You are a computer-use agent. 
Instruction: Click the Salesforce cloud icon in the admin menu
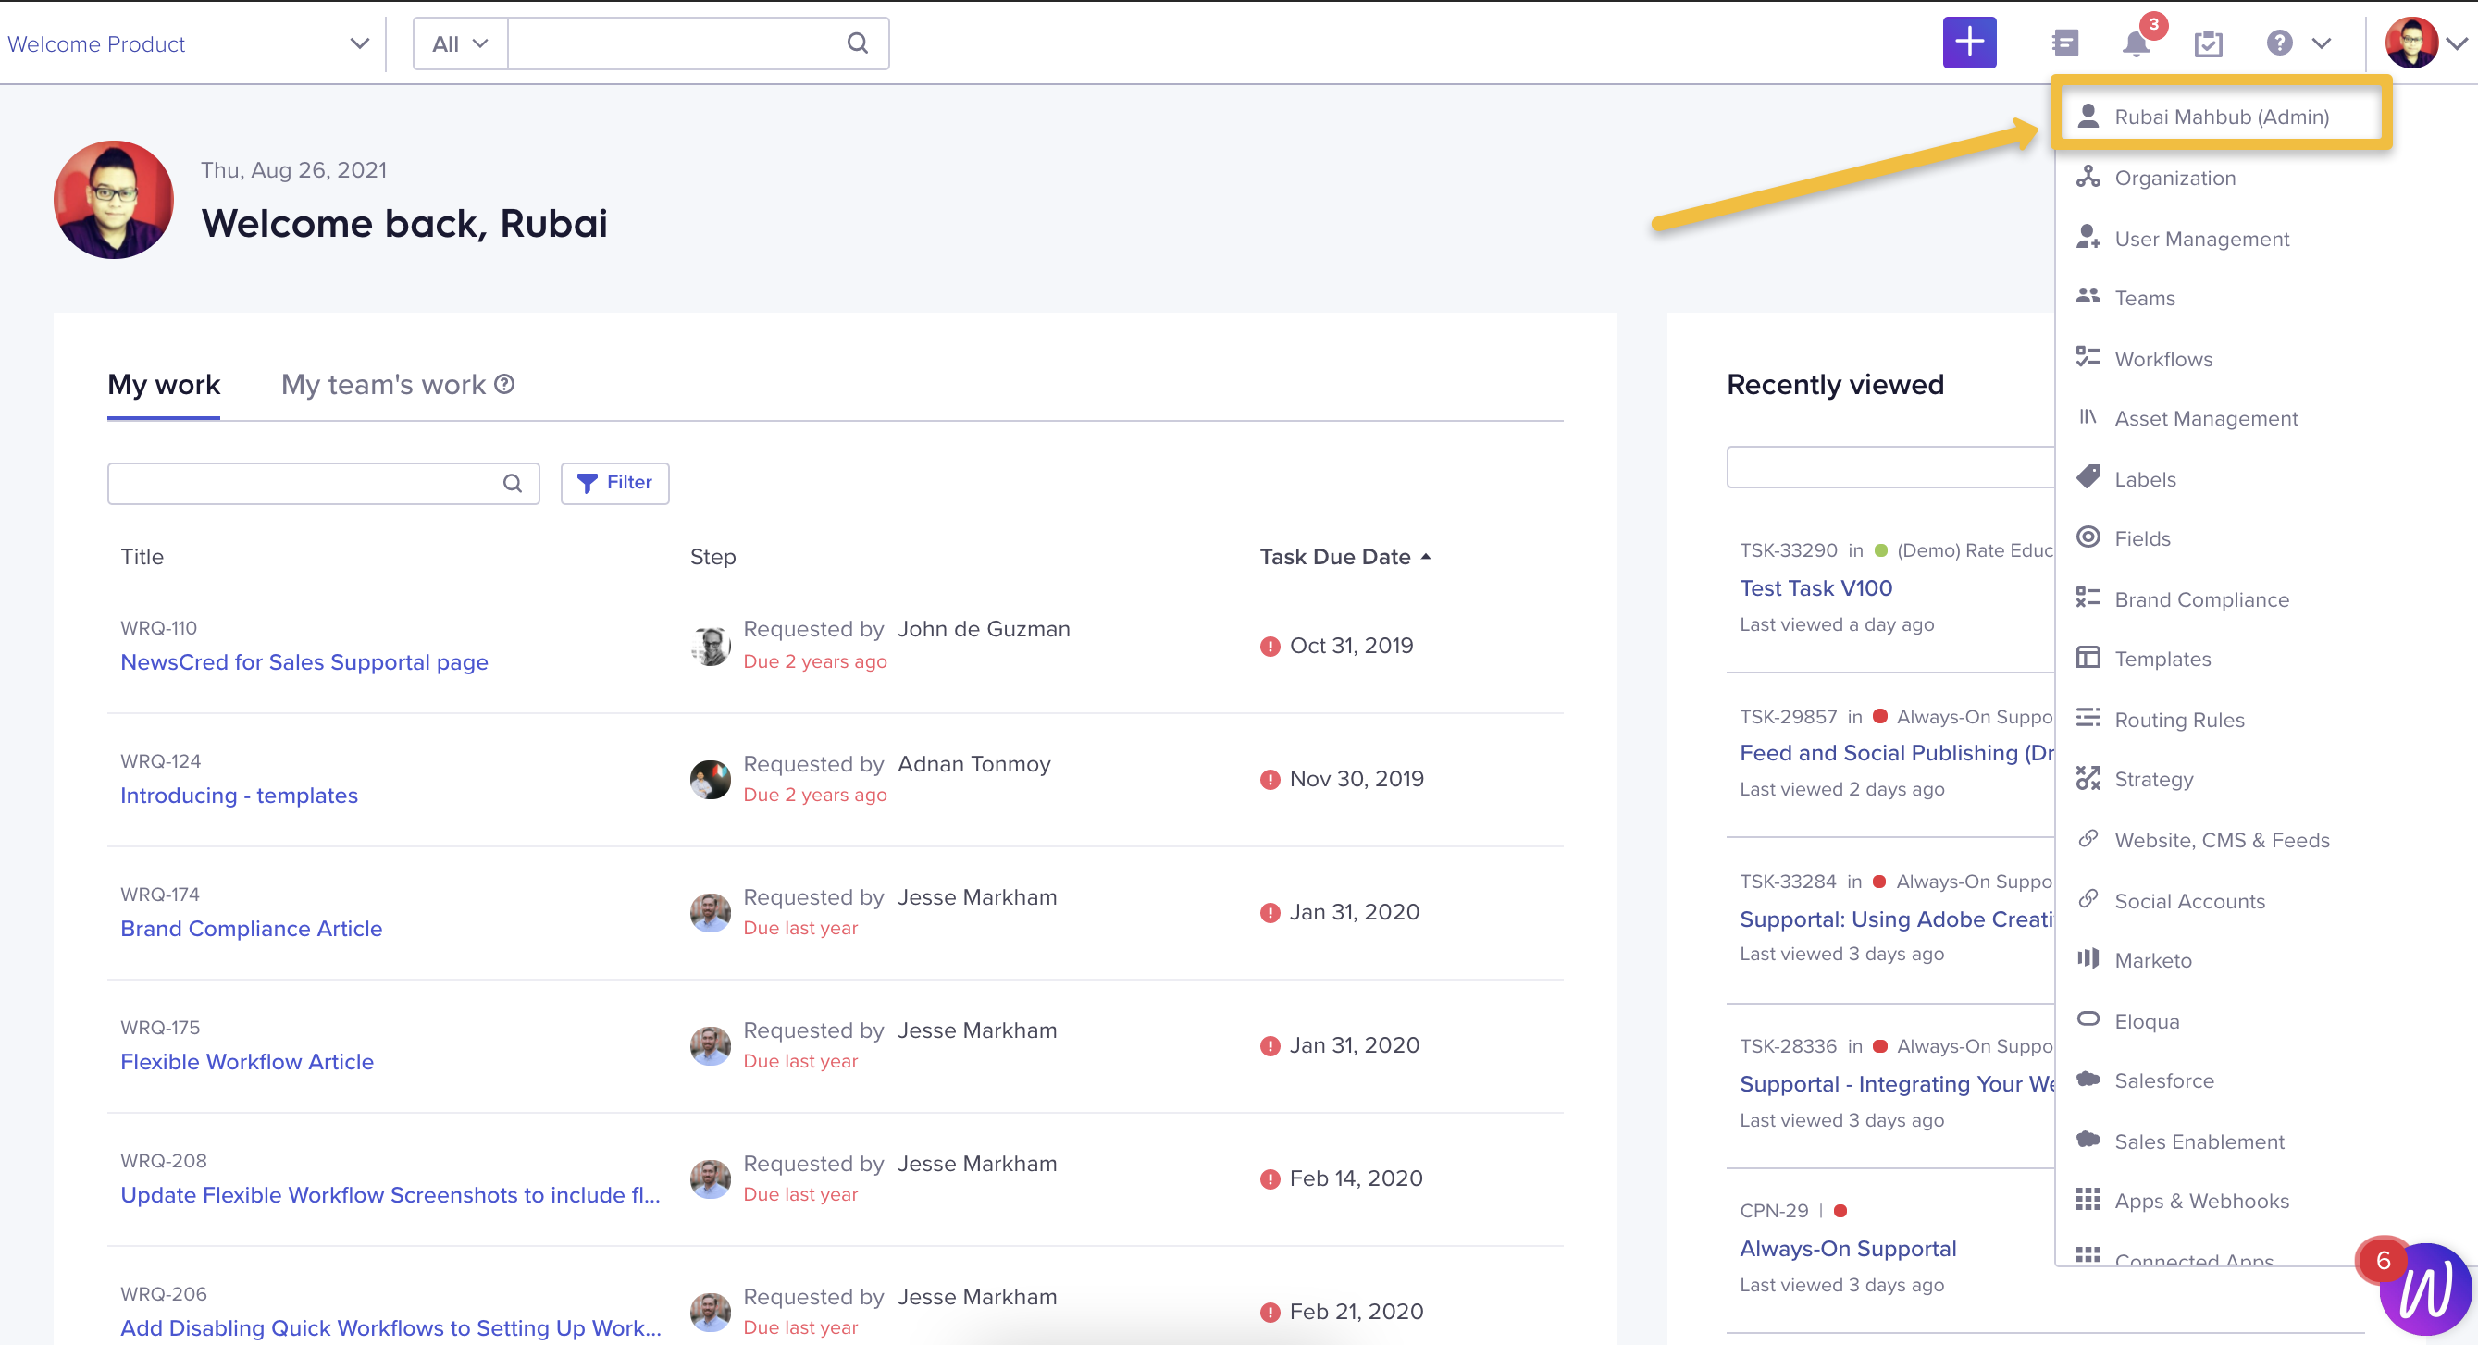pos(2088,1080)
